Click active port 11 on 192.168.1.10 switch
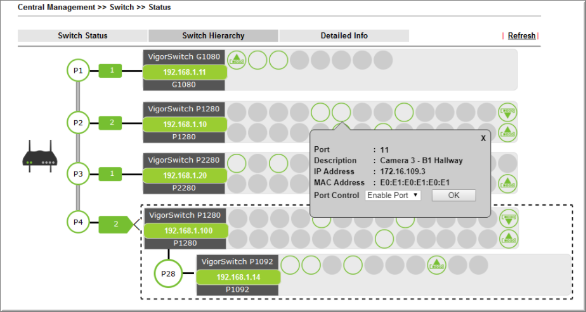 point(341,112)
